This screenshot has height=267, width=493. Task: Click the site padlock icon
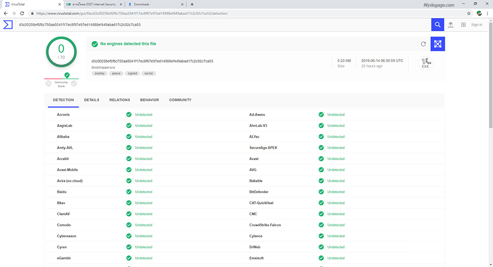tap(32, 13)
